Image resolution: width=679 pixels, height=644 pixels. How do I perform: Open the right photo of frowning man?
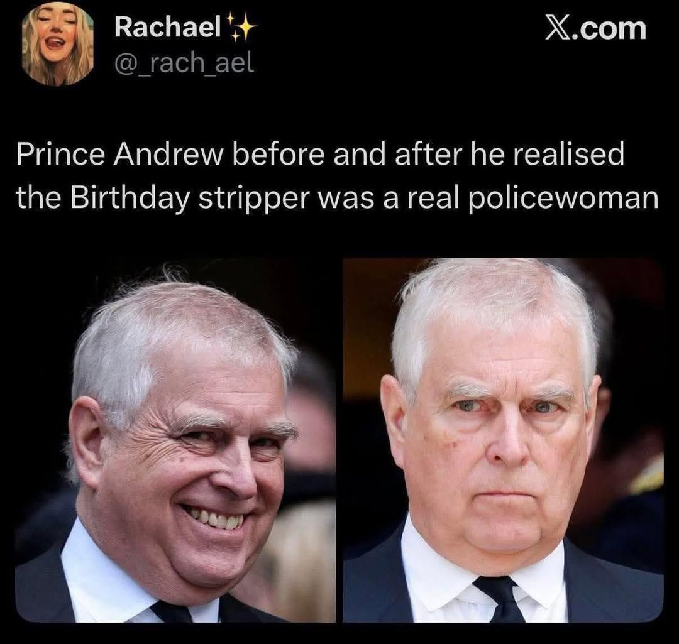coord(503,440)
